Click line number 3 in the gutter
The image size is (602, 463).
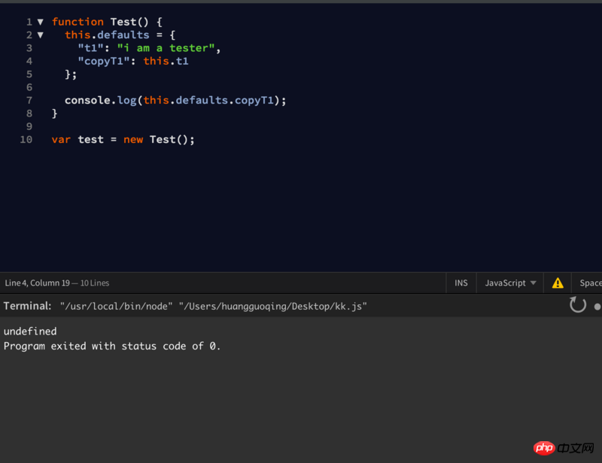coord(29,48)
